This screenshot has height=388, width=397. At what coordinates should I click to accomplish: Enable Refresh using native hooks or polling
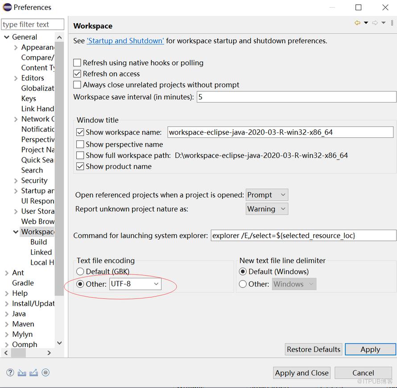pos(77,62)
